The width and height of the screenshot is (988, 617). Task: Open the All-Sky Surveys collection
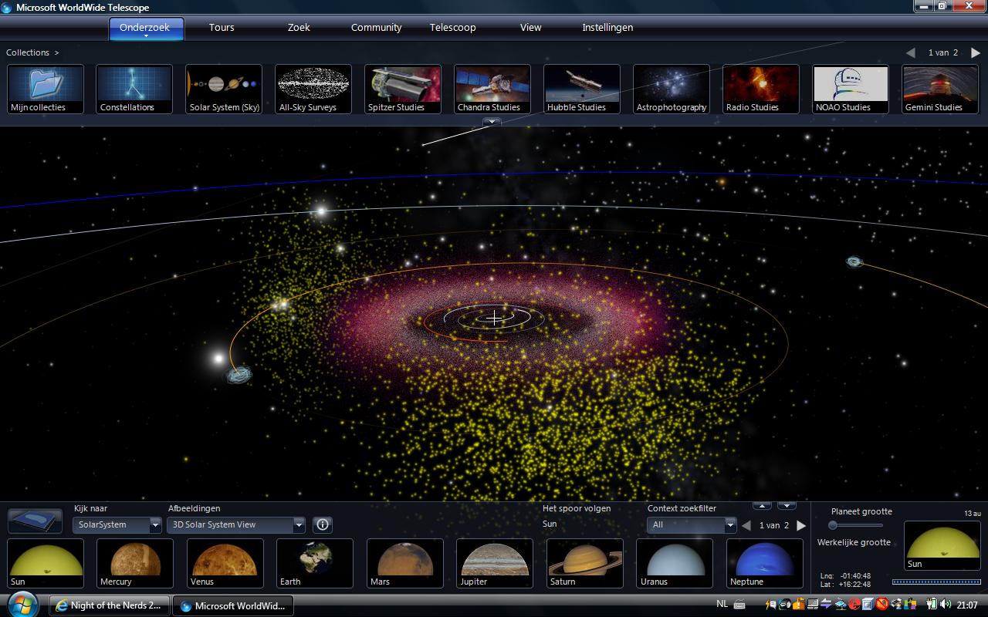(313, 89)
